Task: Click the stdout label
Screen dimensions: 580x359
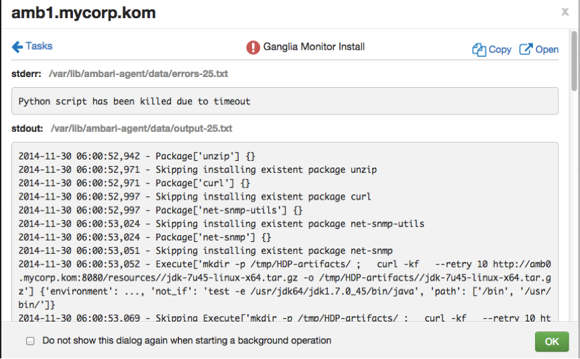Action: coord(27,128)
